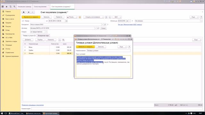The height and width of the screenshot is (115, 205).
Task: Open ОС и НМА section in sidebar
Action: pos(9,38)
